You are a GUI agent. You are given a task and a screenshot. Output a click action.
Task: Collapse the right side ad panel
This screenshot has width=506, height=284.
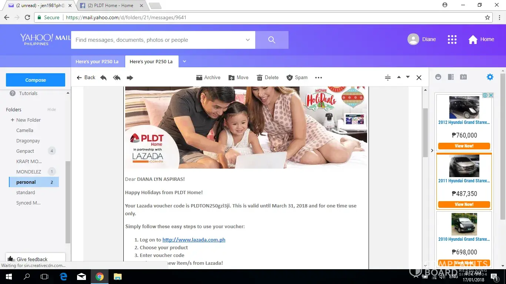point(432,151)
